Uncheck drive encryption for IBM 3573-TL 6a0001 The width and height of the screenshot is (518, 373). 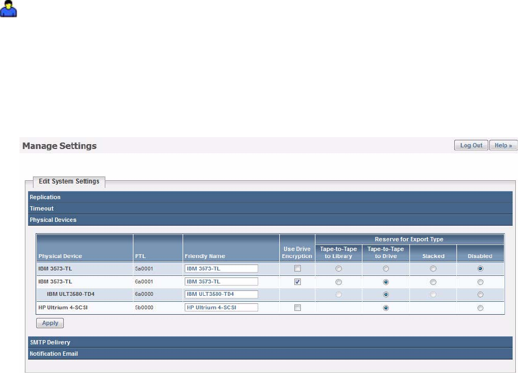point(298,282)
